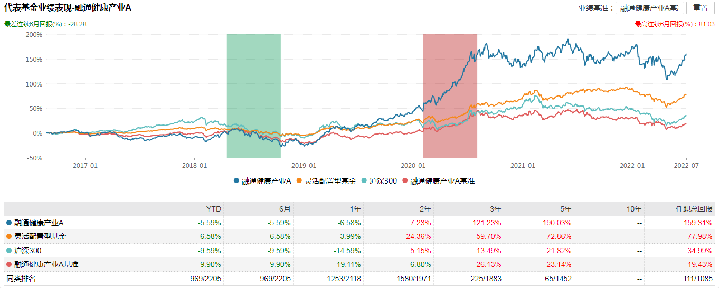Screen dimensions: 719x288
Task: Click the green shaded worst-period chart region
Action: tap(253, 96)
